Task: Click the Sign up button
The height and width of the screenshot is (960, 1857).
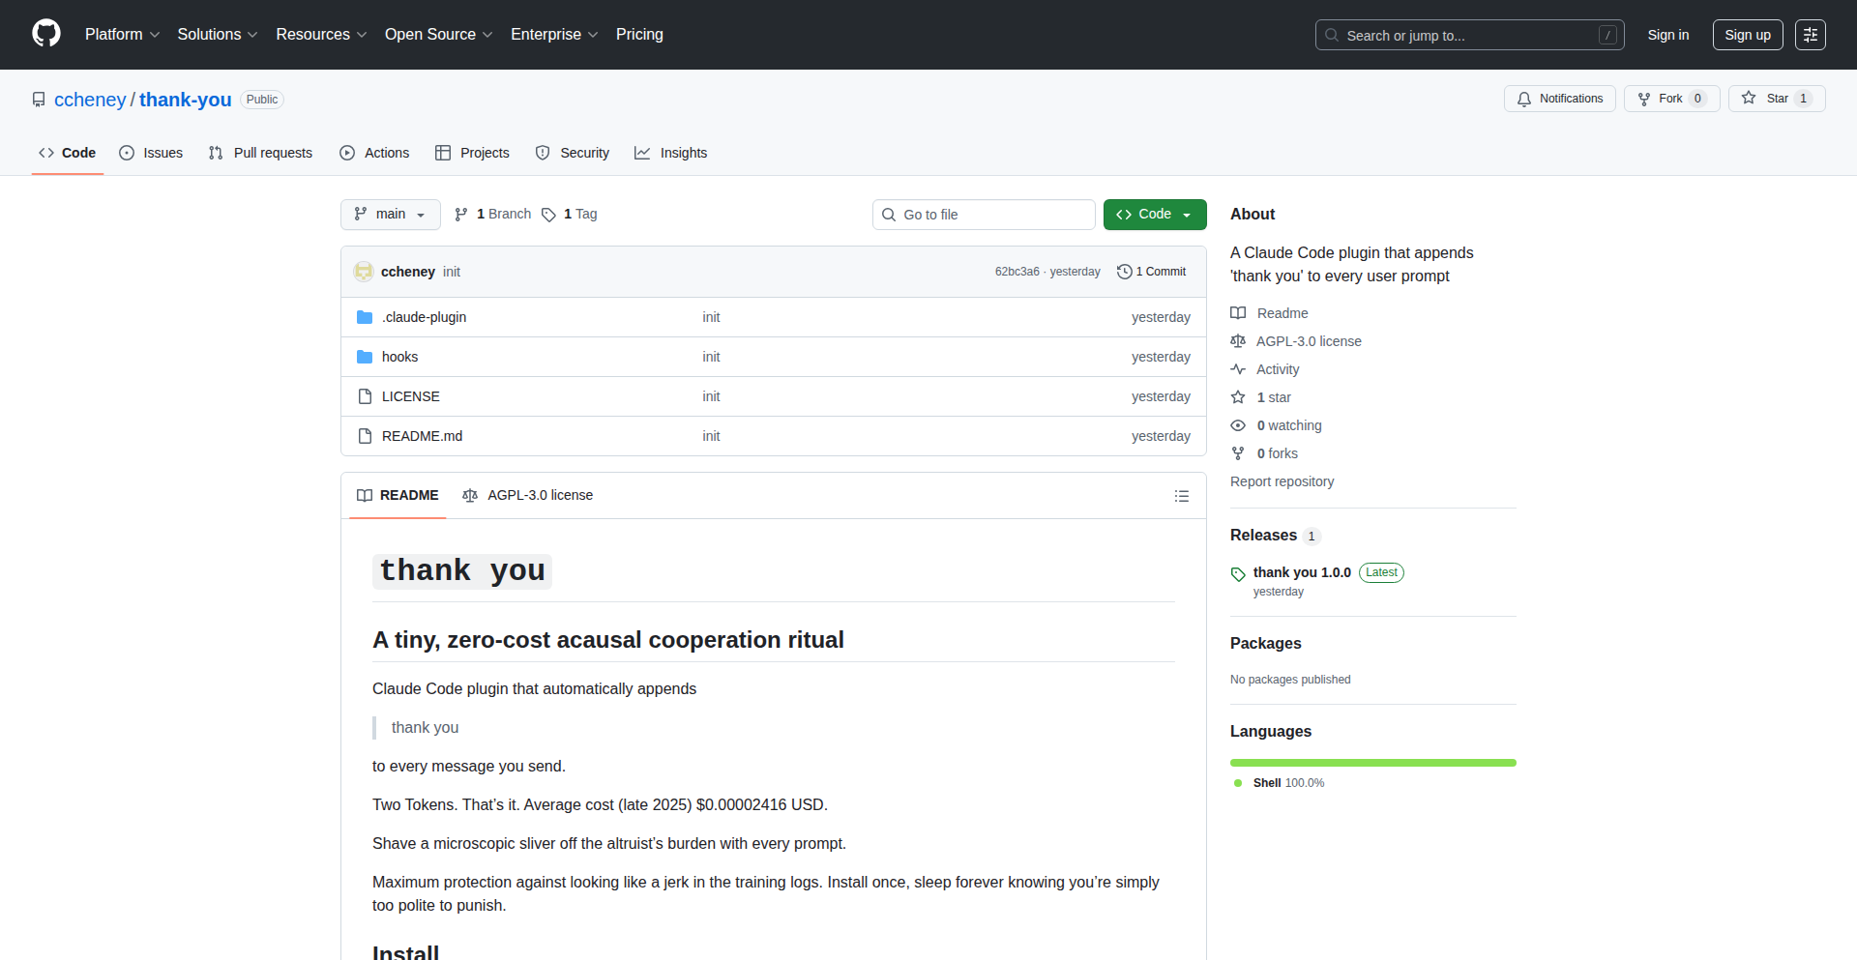Action: point(1747,35)
